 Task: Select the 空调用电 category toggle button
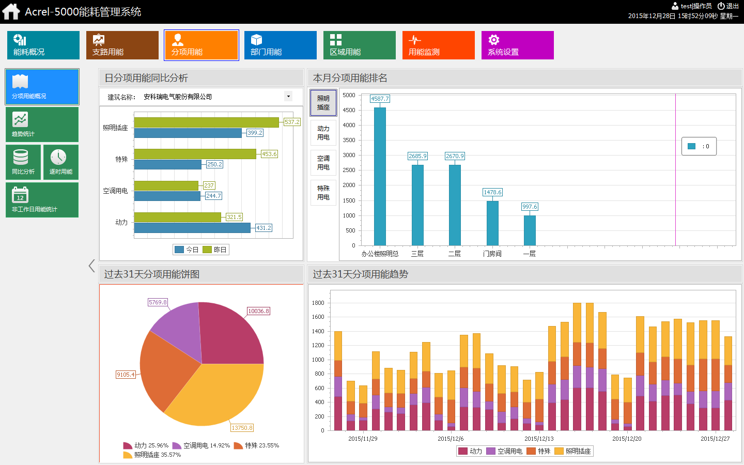(x=323, y=163)
